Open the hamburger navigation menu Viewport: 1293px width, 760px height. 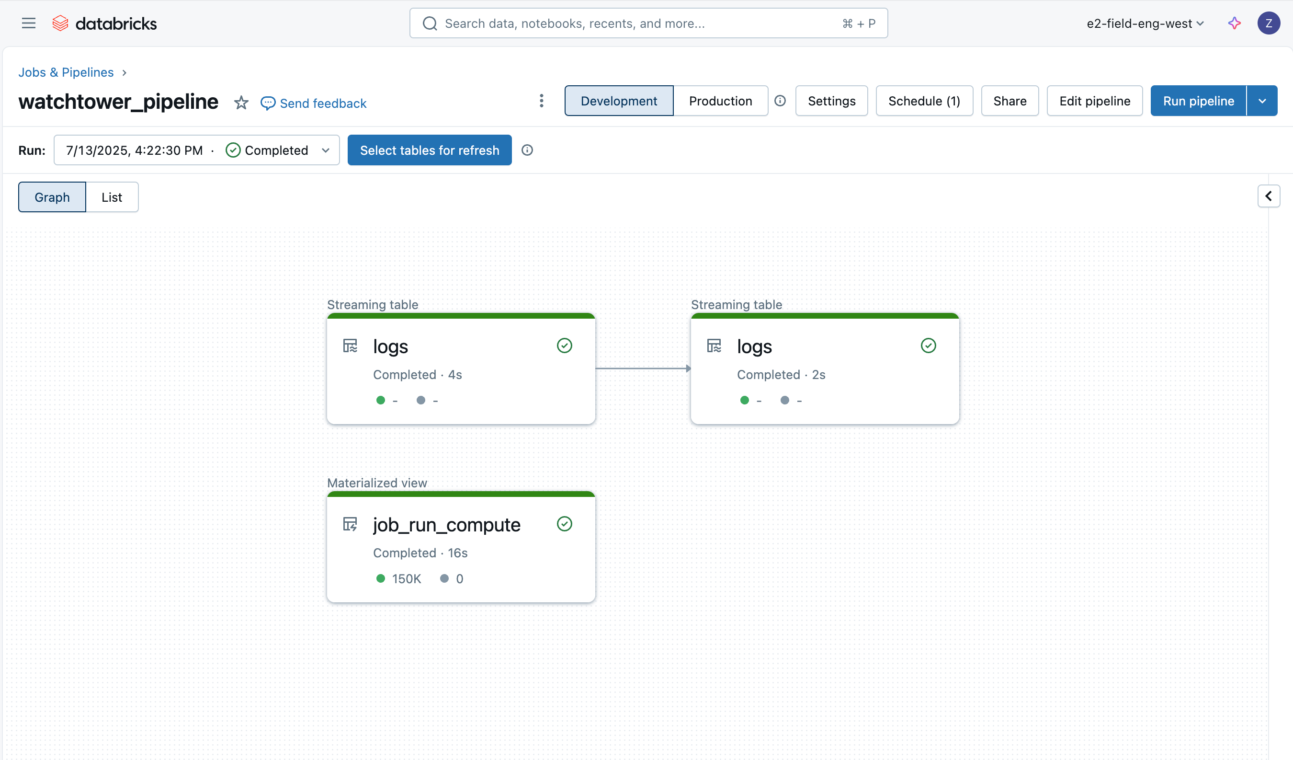(28, 23)
